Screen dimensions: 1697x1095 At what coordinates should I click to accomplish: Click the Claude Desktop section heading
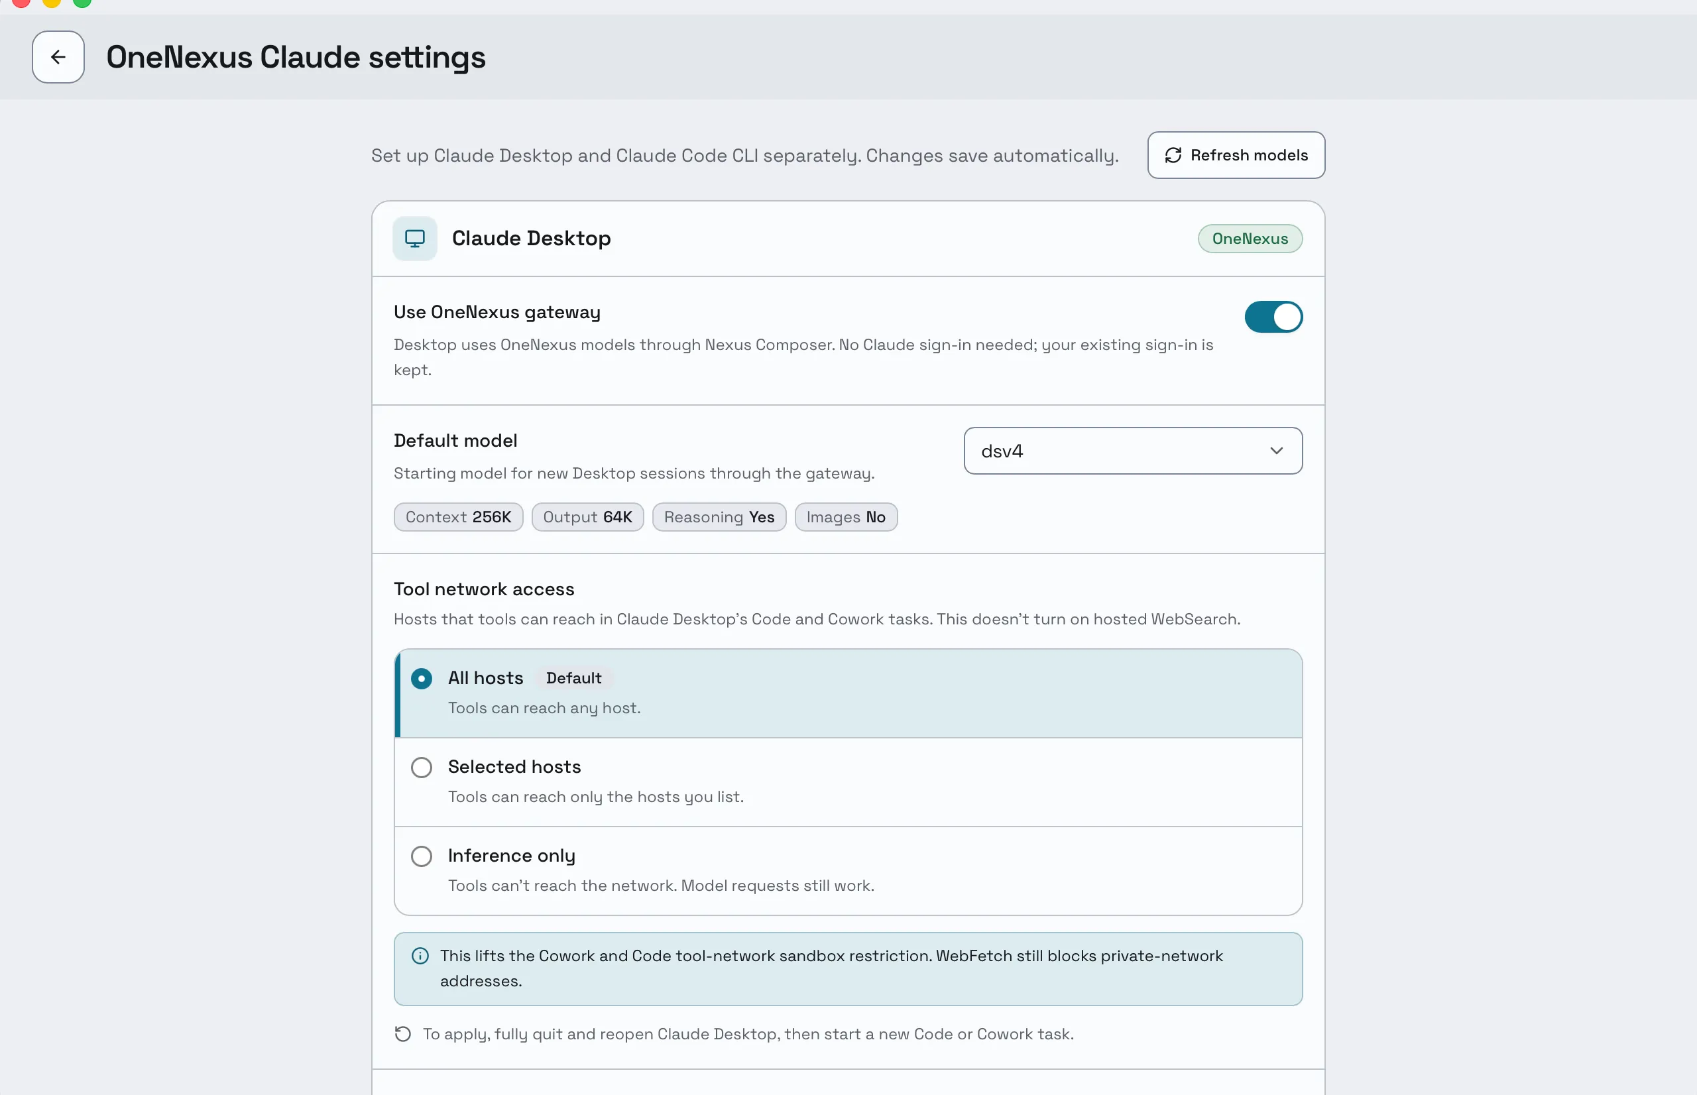click(531, 238)
